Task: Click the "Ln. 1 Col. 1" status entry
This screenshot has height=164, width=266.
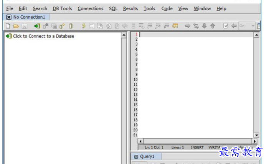Action: click(x=154, y=148)
